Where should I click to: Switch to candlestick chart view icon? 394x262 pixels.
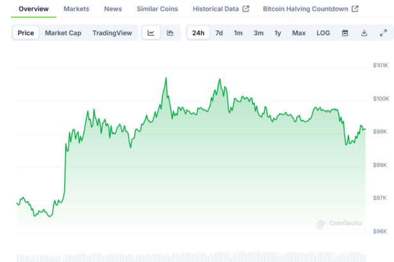tap(170, 33)
